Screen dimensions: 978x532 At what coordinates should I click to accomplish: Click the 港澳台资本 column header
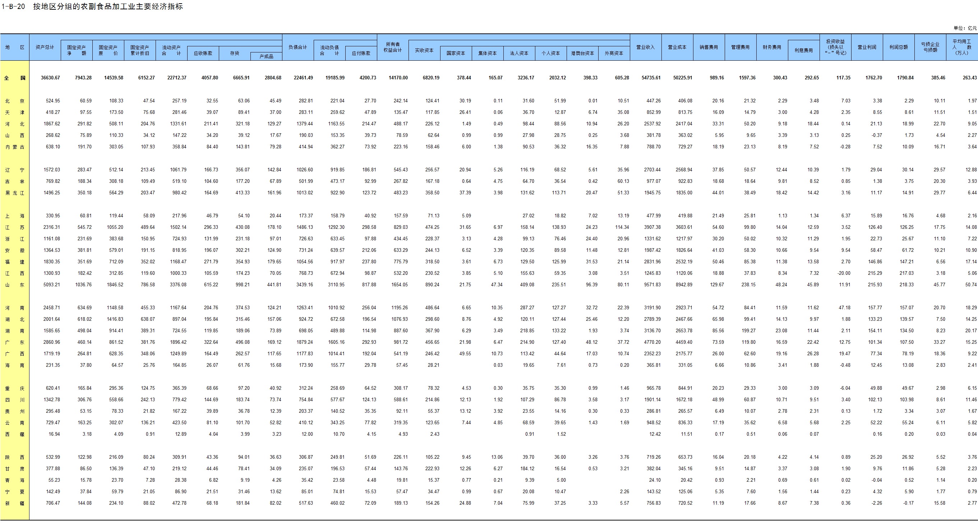pyautogui.click(x=582, y=54)
